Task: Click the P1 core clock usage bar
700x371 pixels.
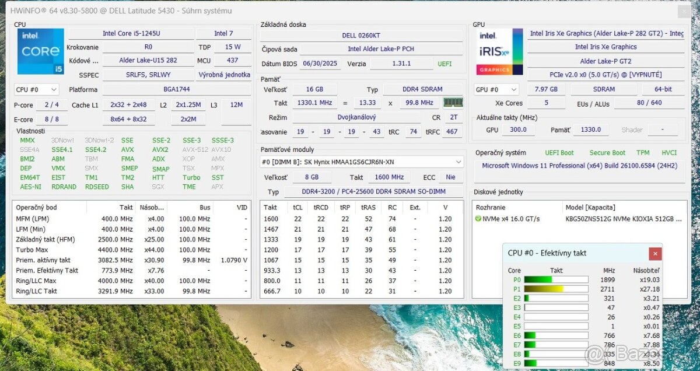Action: coord(556,289)
